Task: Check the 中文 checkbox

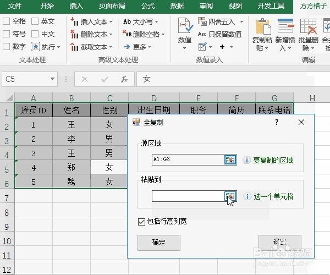Action: click(35, 34)
